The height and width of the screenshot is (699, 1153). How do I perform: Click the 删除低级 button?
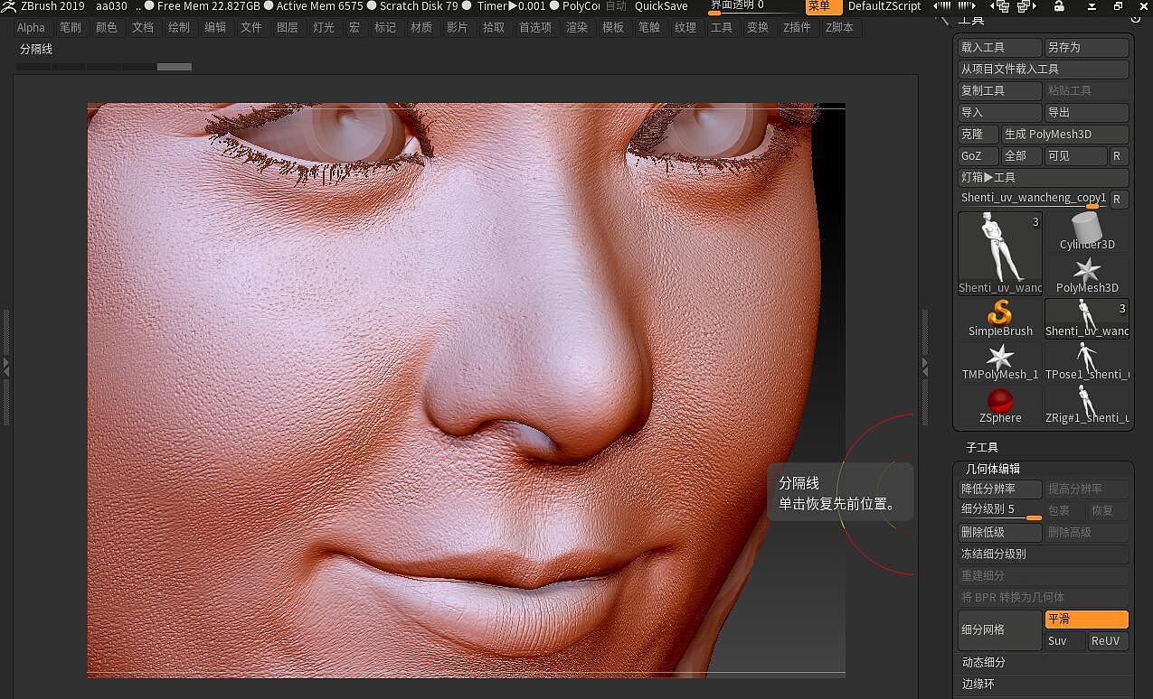[1000, 532]
